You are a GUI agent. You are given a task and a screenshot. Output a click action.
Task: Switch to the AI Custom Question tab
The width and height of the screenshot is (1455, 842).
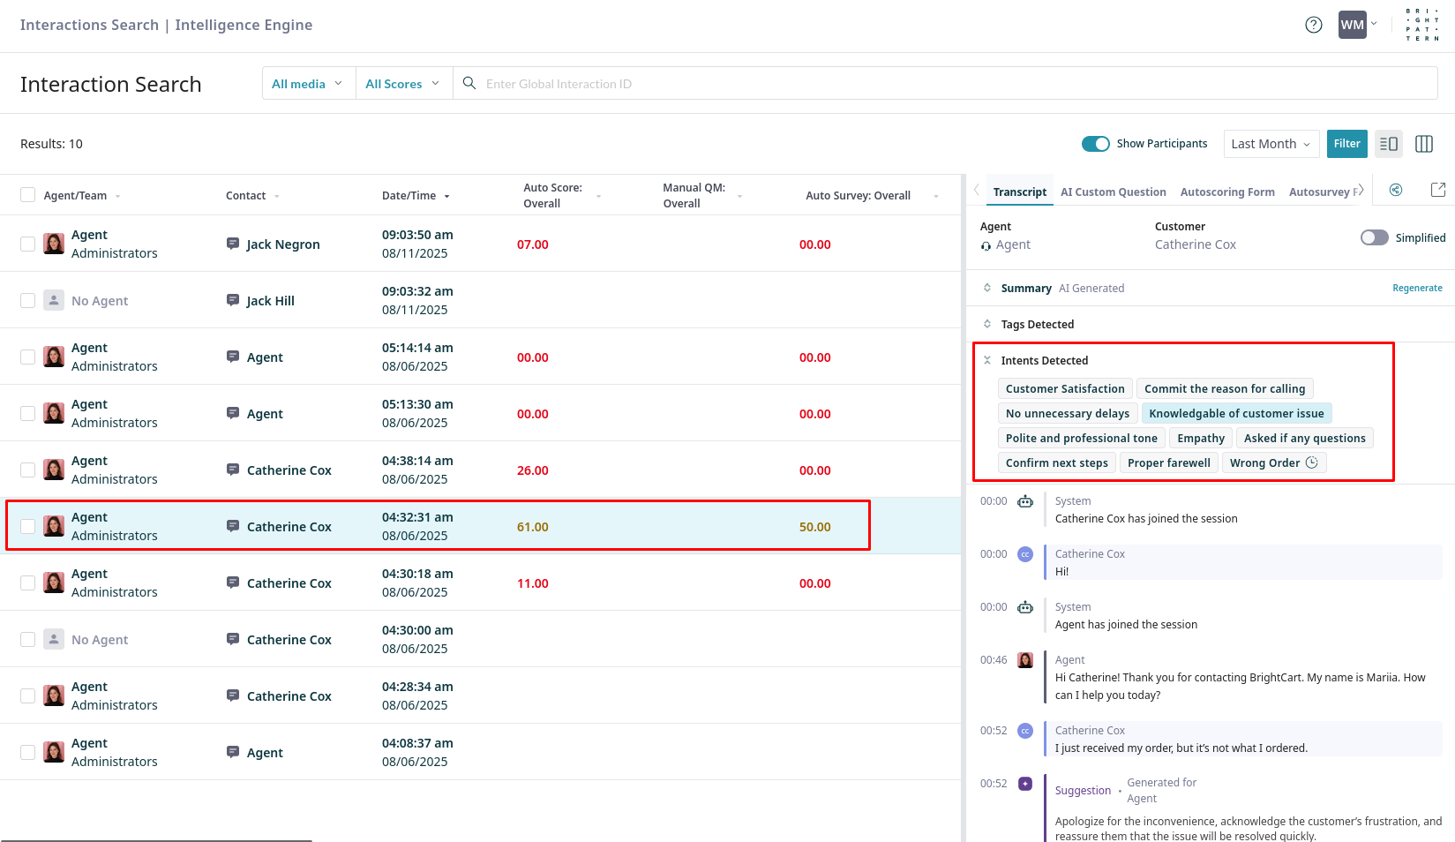click(1113, 192)
